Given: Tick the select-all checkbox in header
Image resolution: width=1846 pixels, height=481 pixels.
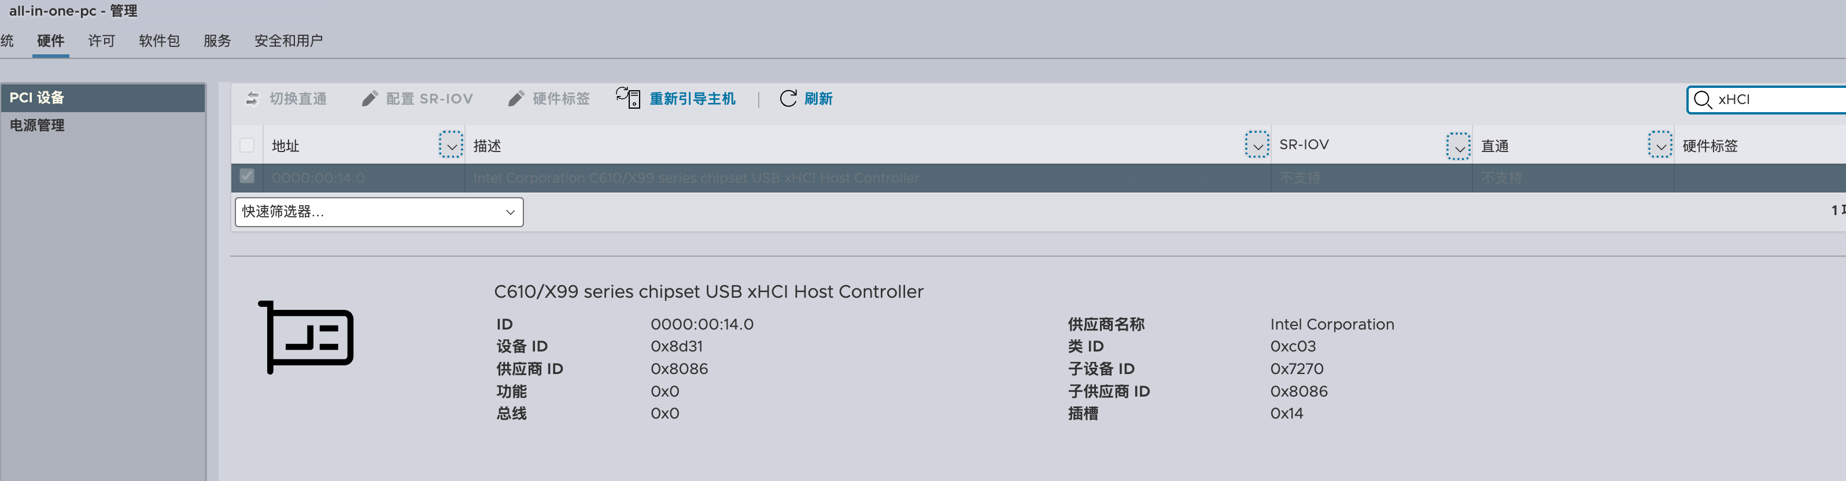Looking at the screenshot, I should point(248,146).
